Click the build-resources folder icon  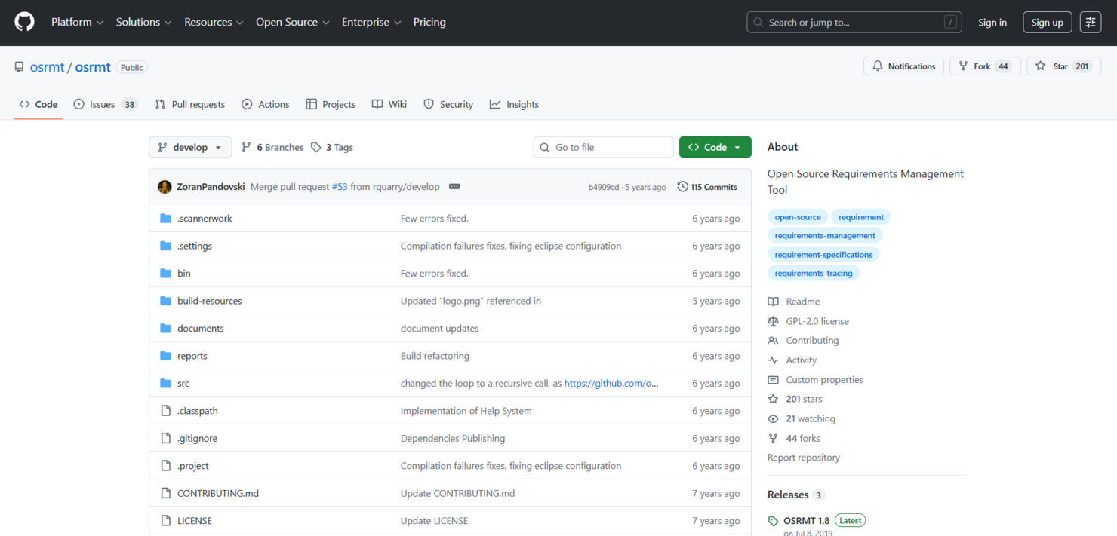click(166, 301)
